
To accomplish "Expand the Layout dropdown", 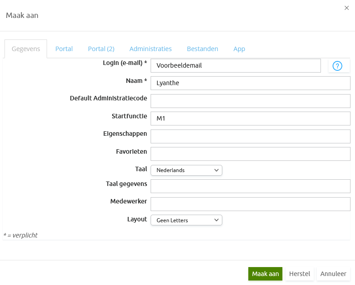I will point(186,220).
